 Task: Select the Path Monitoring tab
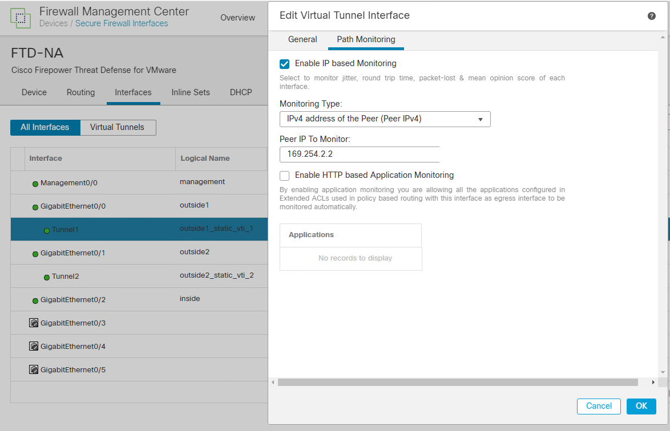point(366,39)
